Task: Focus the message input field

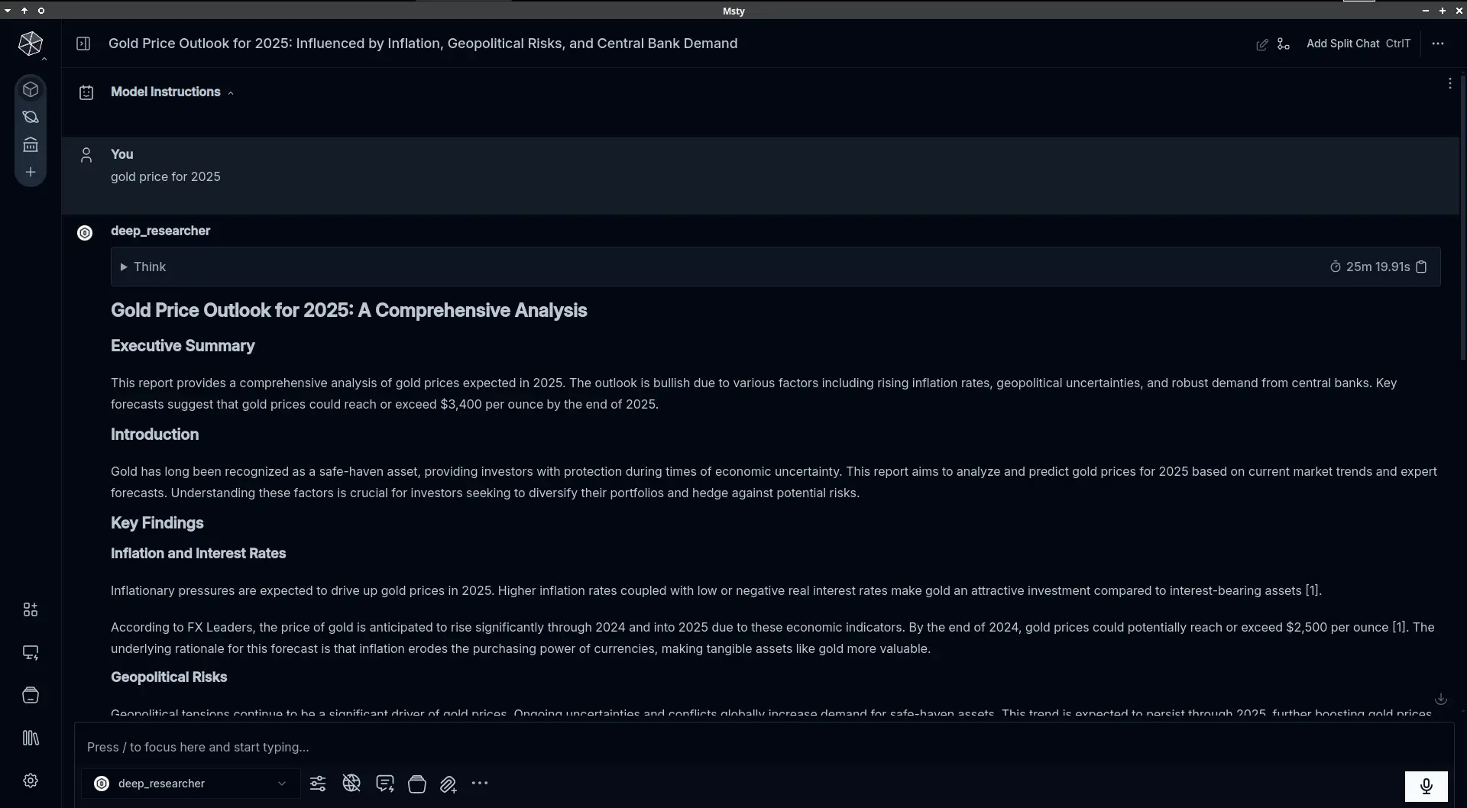Action: point(535,747)
